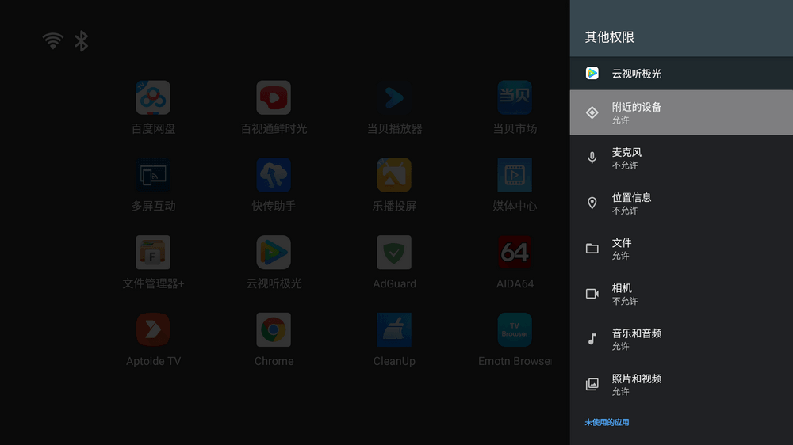Open the AdGuard app icon
793x445 pixels.
(394, 253)
